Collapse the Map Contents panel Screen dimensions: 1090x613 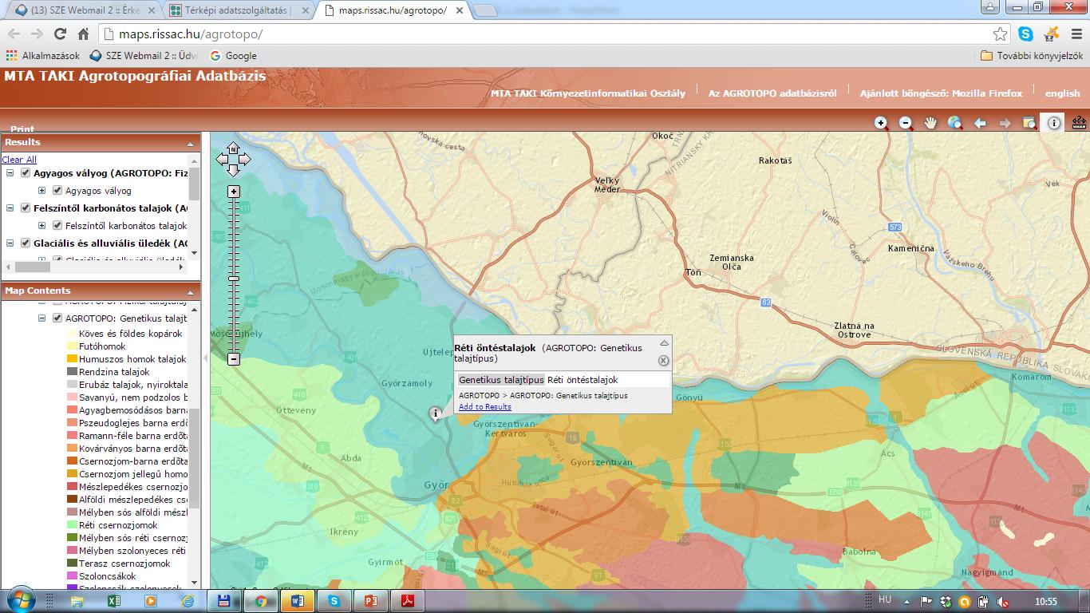[x=191, y=291]
